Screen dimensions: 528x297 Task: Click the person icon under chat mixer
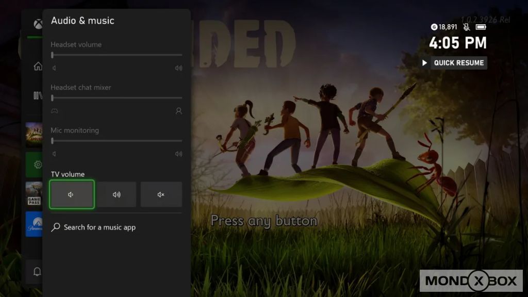click(x=179, y=111)
